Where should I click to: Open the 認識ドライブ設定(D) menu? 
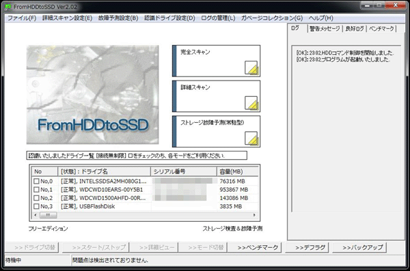point(169,18)
